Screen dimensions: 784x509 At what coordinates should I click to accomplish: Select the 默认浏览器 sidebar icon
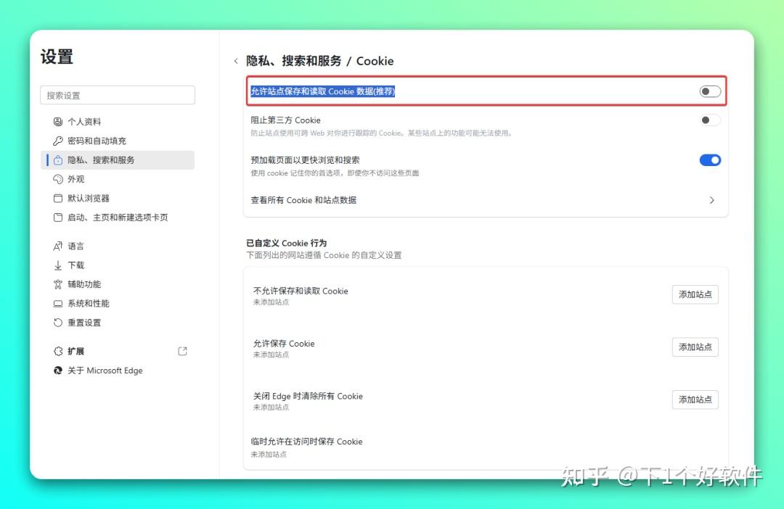click(59, 198)
